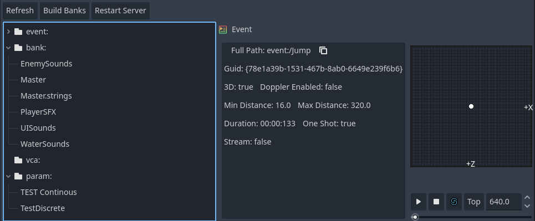Click the playback position slider handle
The width and height of the screenshot is (535, 221).
[415, 217]
